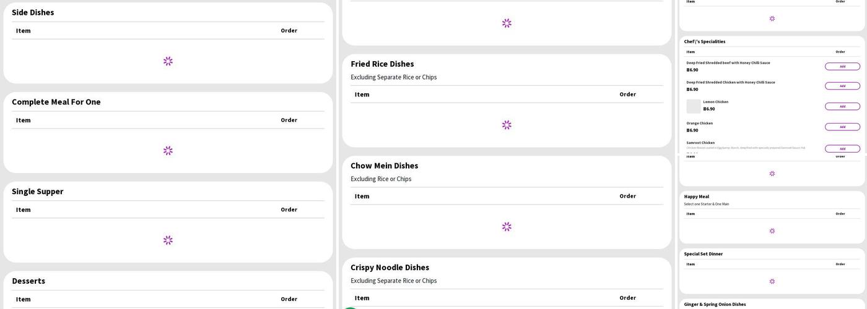Select the Orange Chicken item name
The height and width of the screenshot is (309, 867).
[x=699, y=123]
